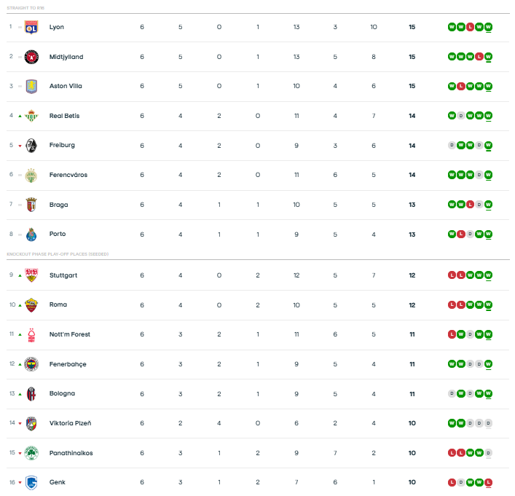This screenshot has width=515, height=496.
Task: Open the Fenerbahçe team name link
Action: coord(68,364)
